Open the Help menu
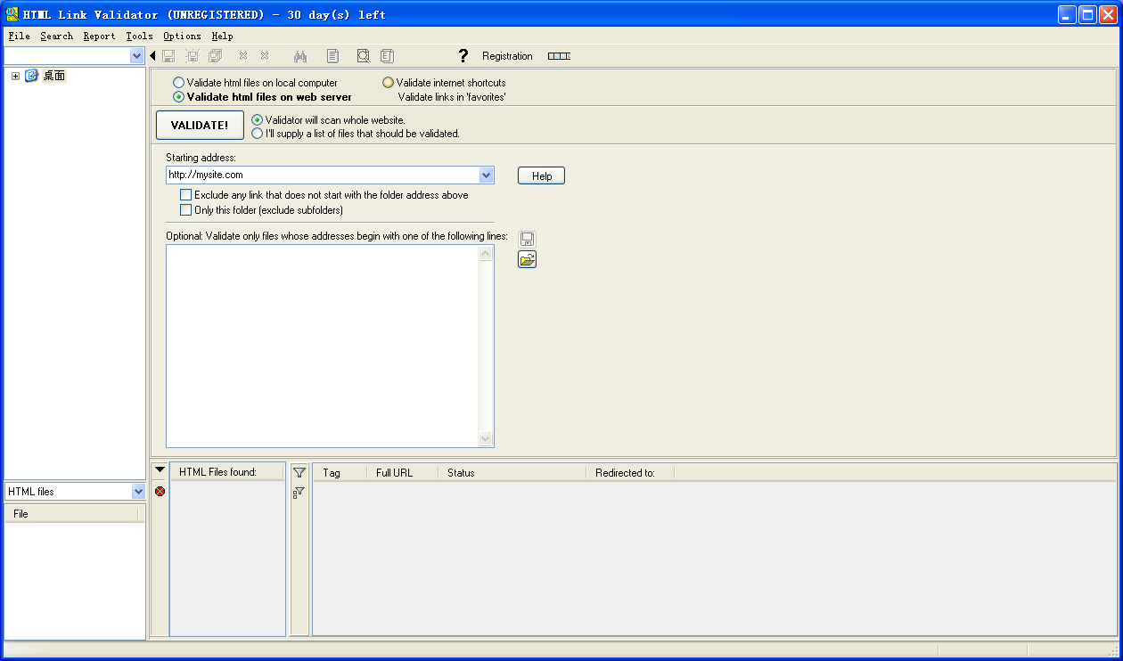This screenshot has height=661, width=1123. [x=222, y=37]
